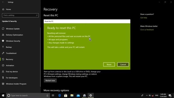Open Windows Security page
174x98 pixels.
13,41
